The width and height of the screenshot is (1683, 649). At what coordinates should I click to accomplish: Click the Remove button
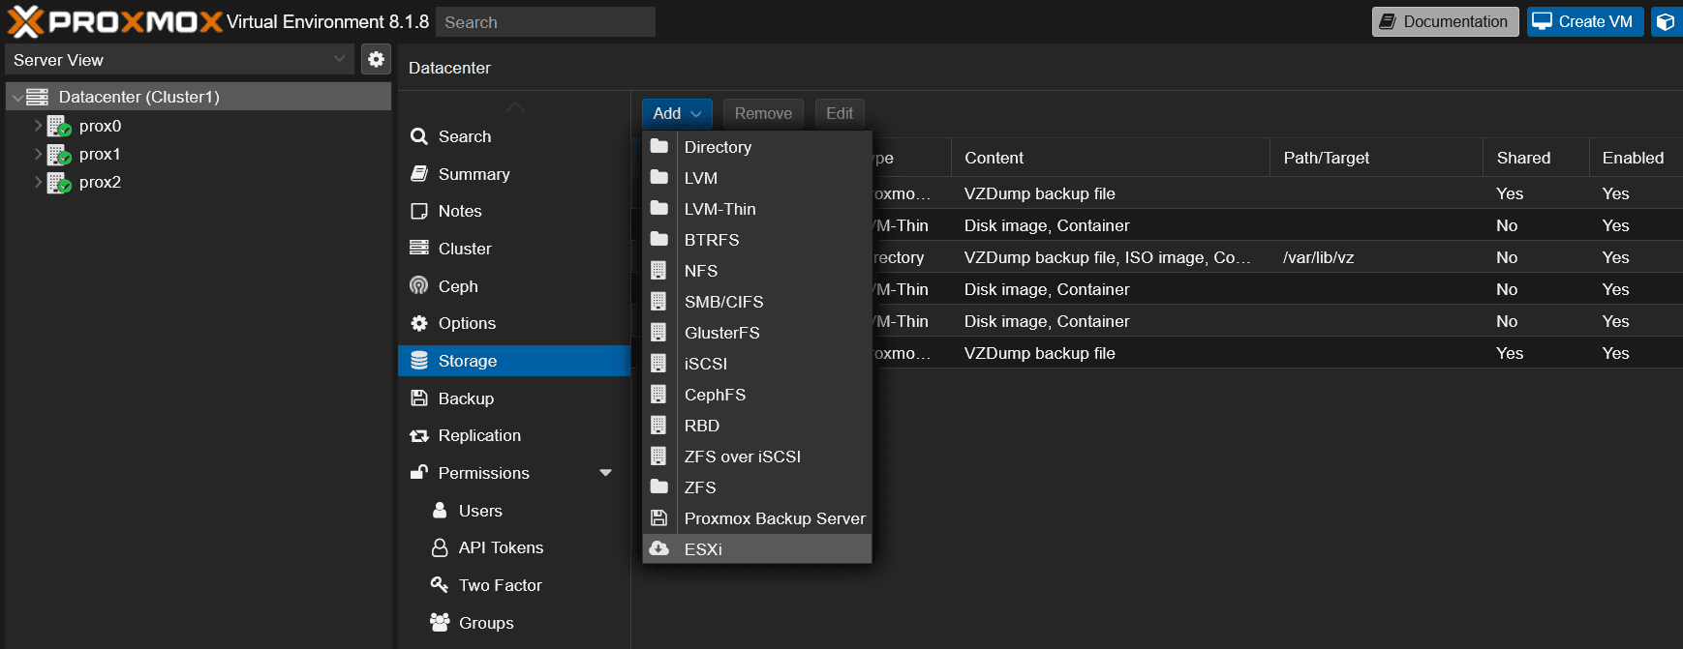pos(763,113)
